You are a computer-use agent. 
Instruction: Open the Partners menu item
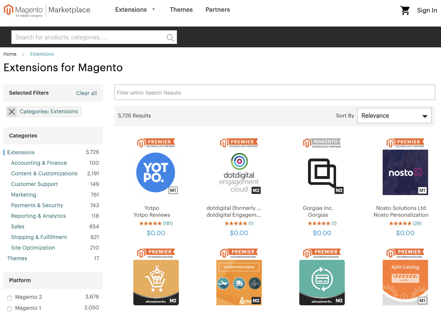[218, 9]
